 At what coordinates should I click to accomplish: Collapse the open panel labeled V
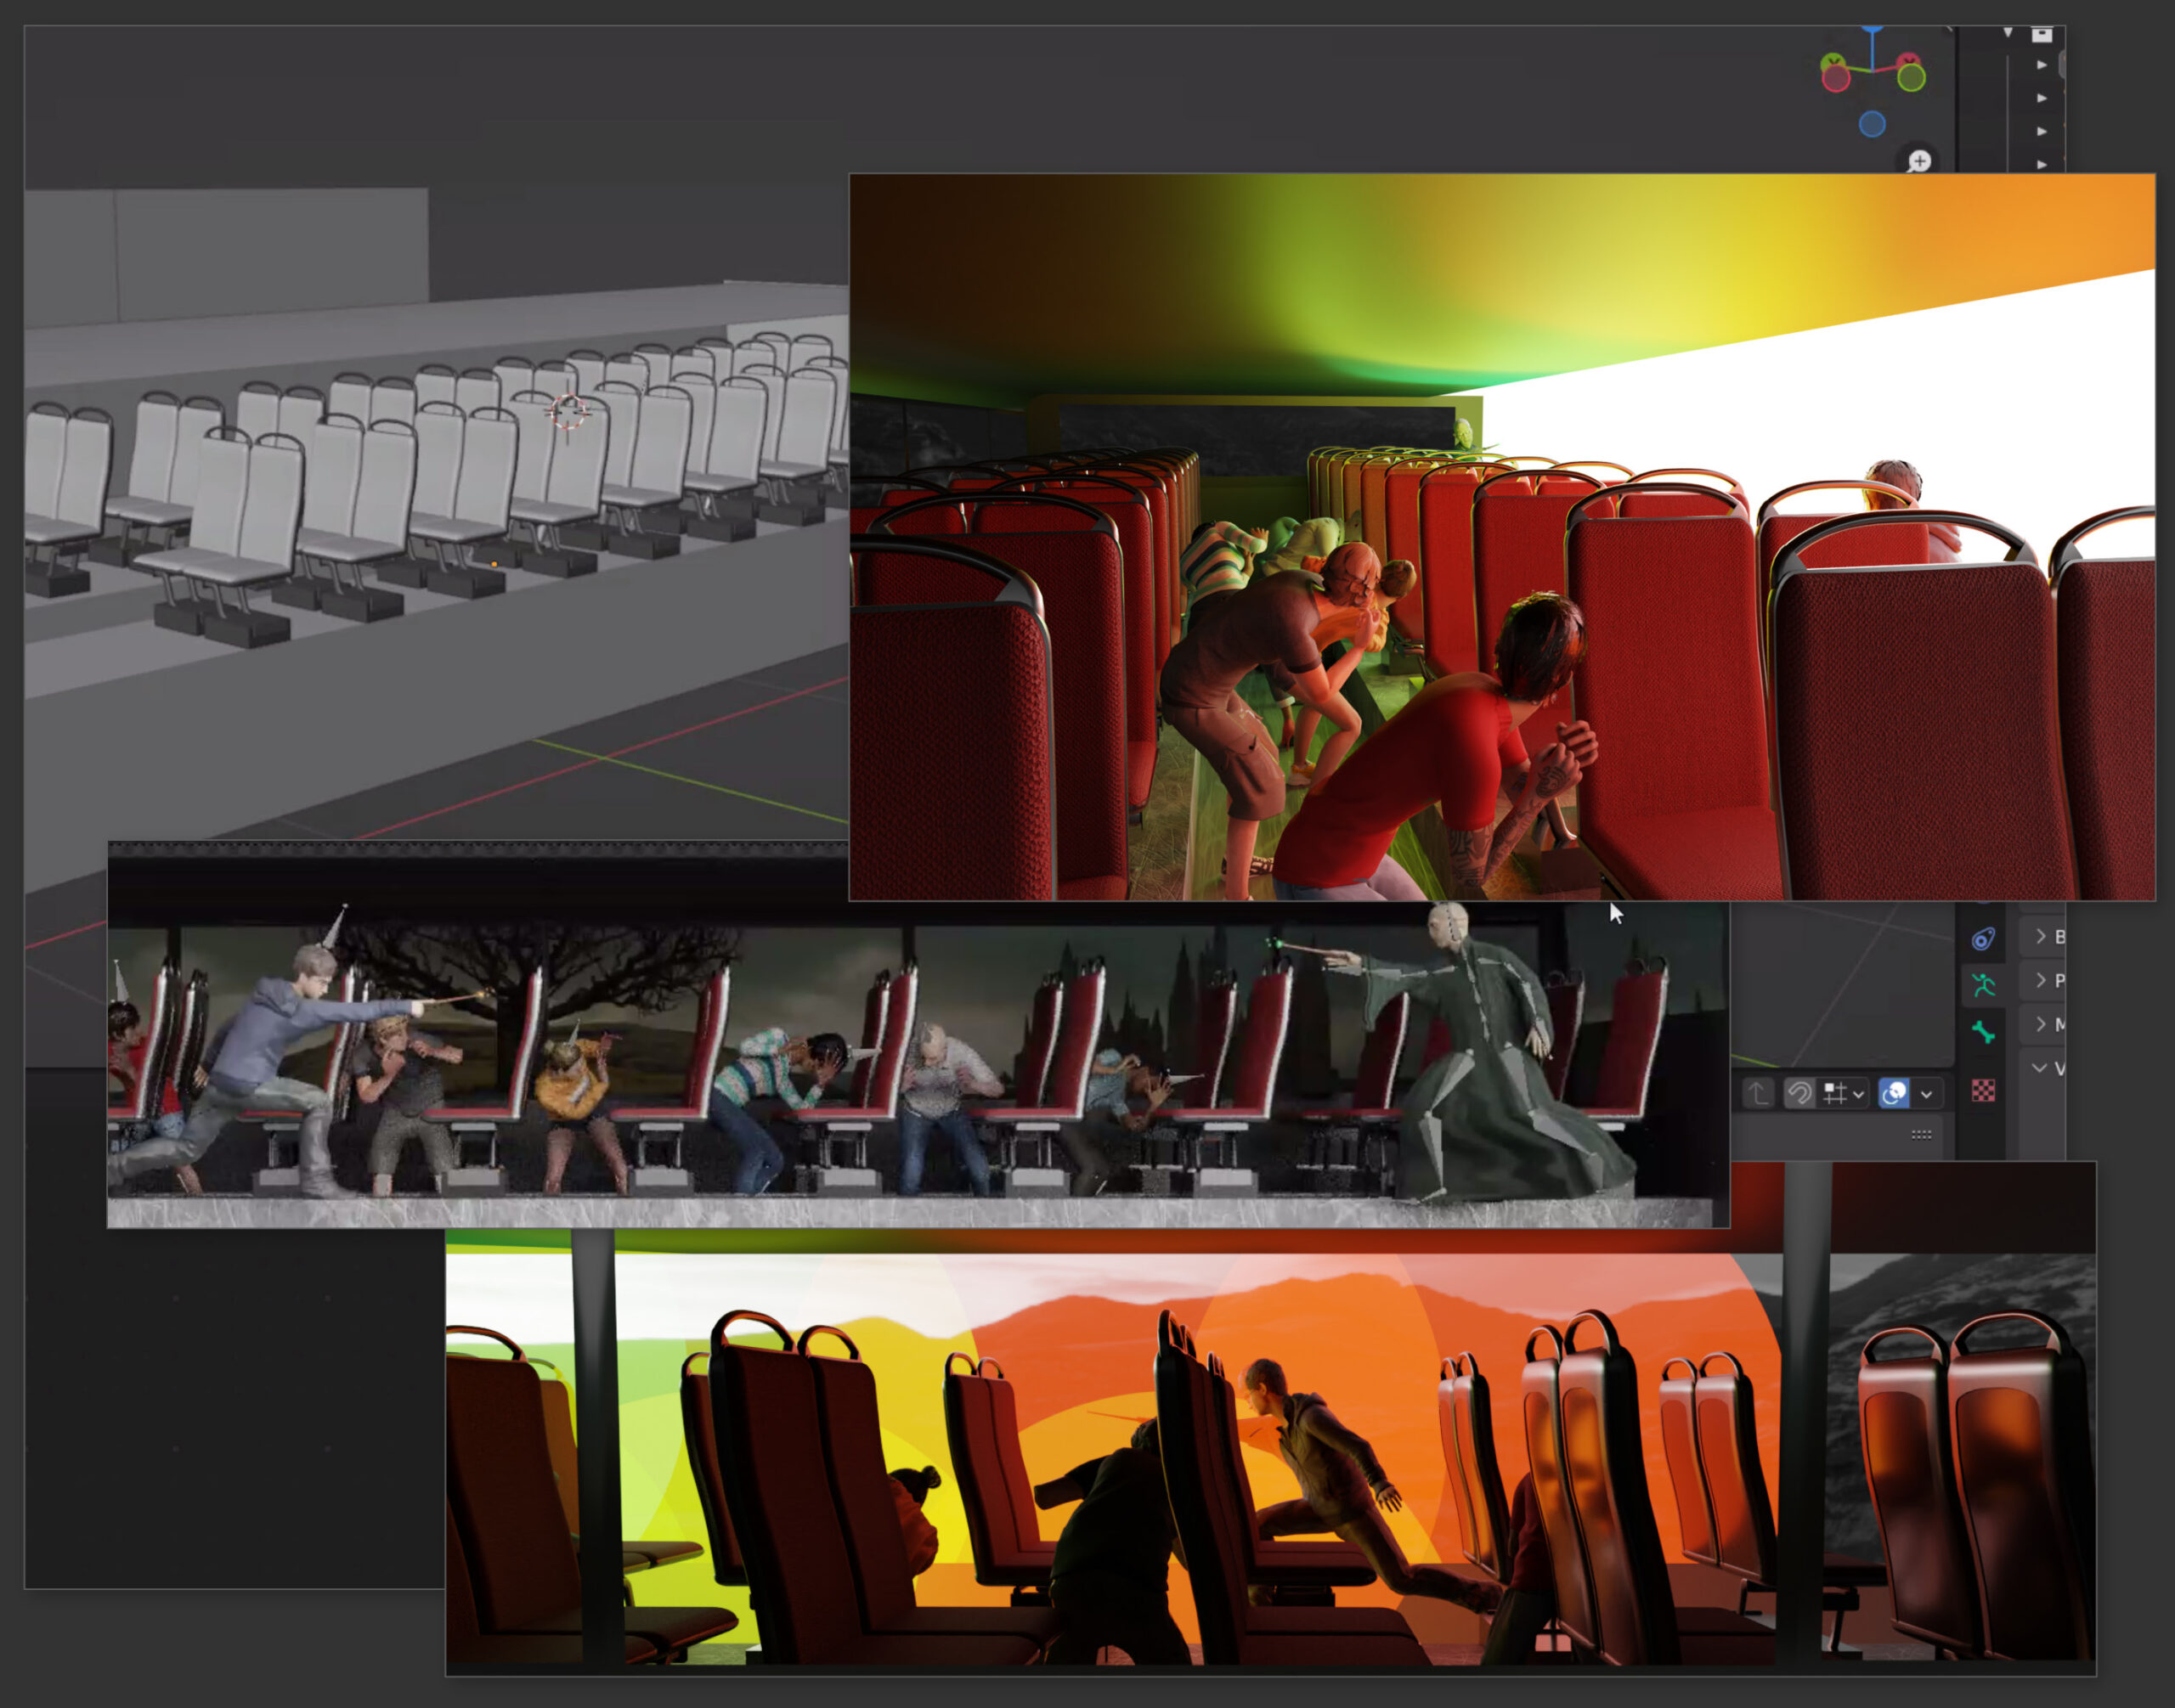2040,1067
